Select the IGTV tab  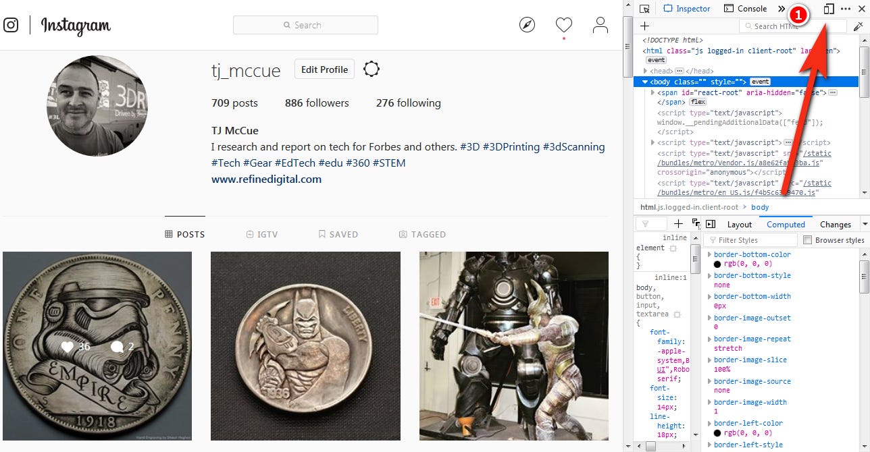(x=263, y=234)
